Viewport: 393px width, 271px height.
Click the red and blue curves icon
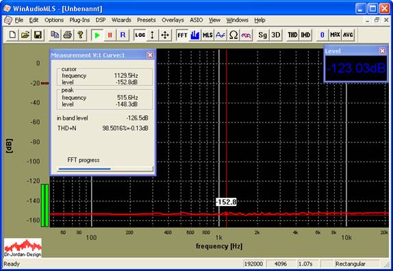click(x=246, y=35)
